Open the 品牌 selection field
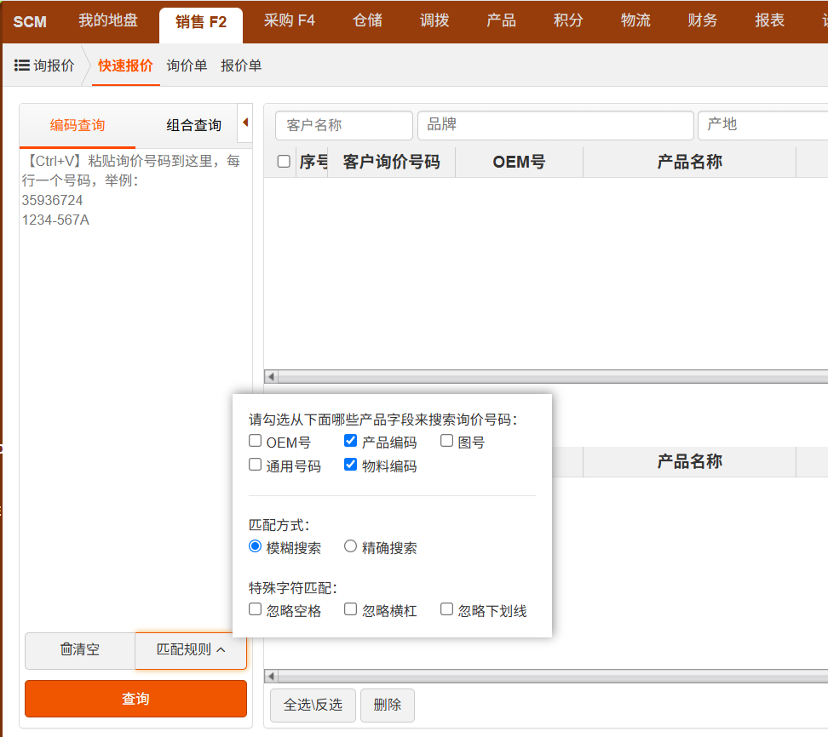The image size is (828, 737). 555,125
